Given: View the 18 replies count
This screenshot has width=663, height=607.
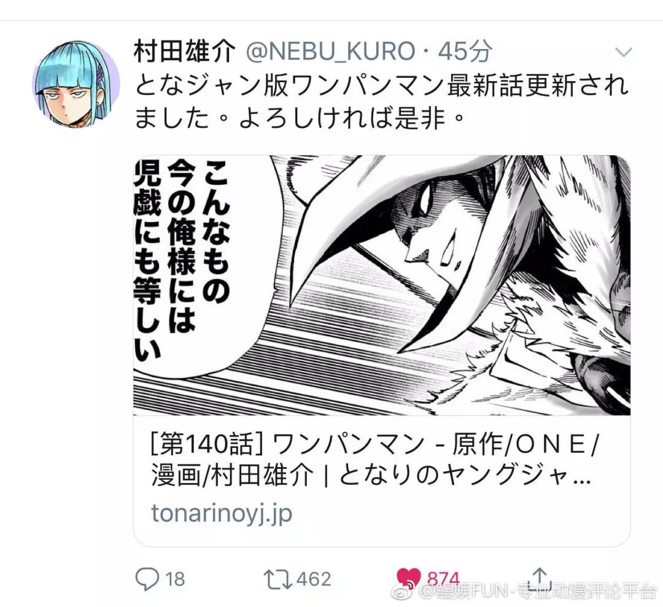Looking at the screenshot, I should coord(175,579).
